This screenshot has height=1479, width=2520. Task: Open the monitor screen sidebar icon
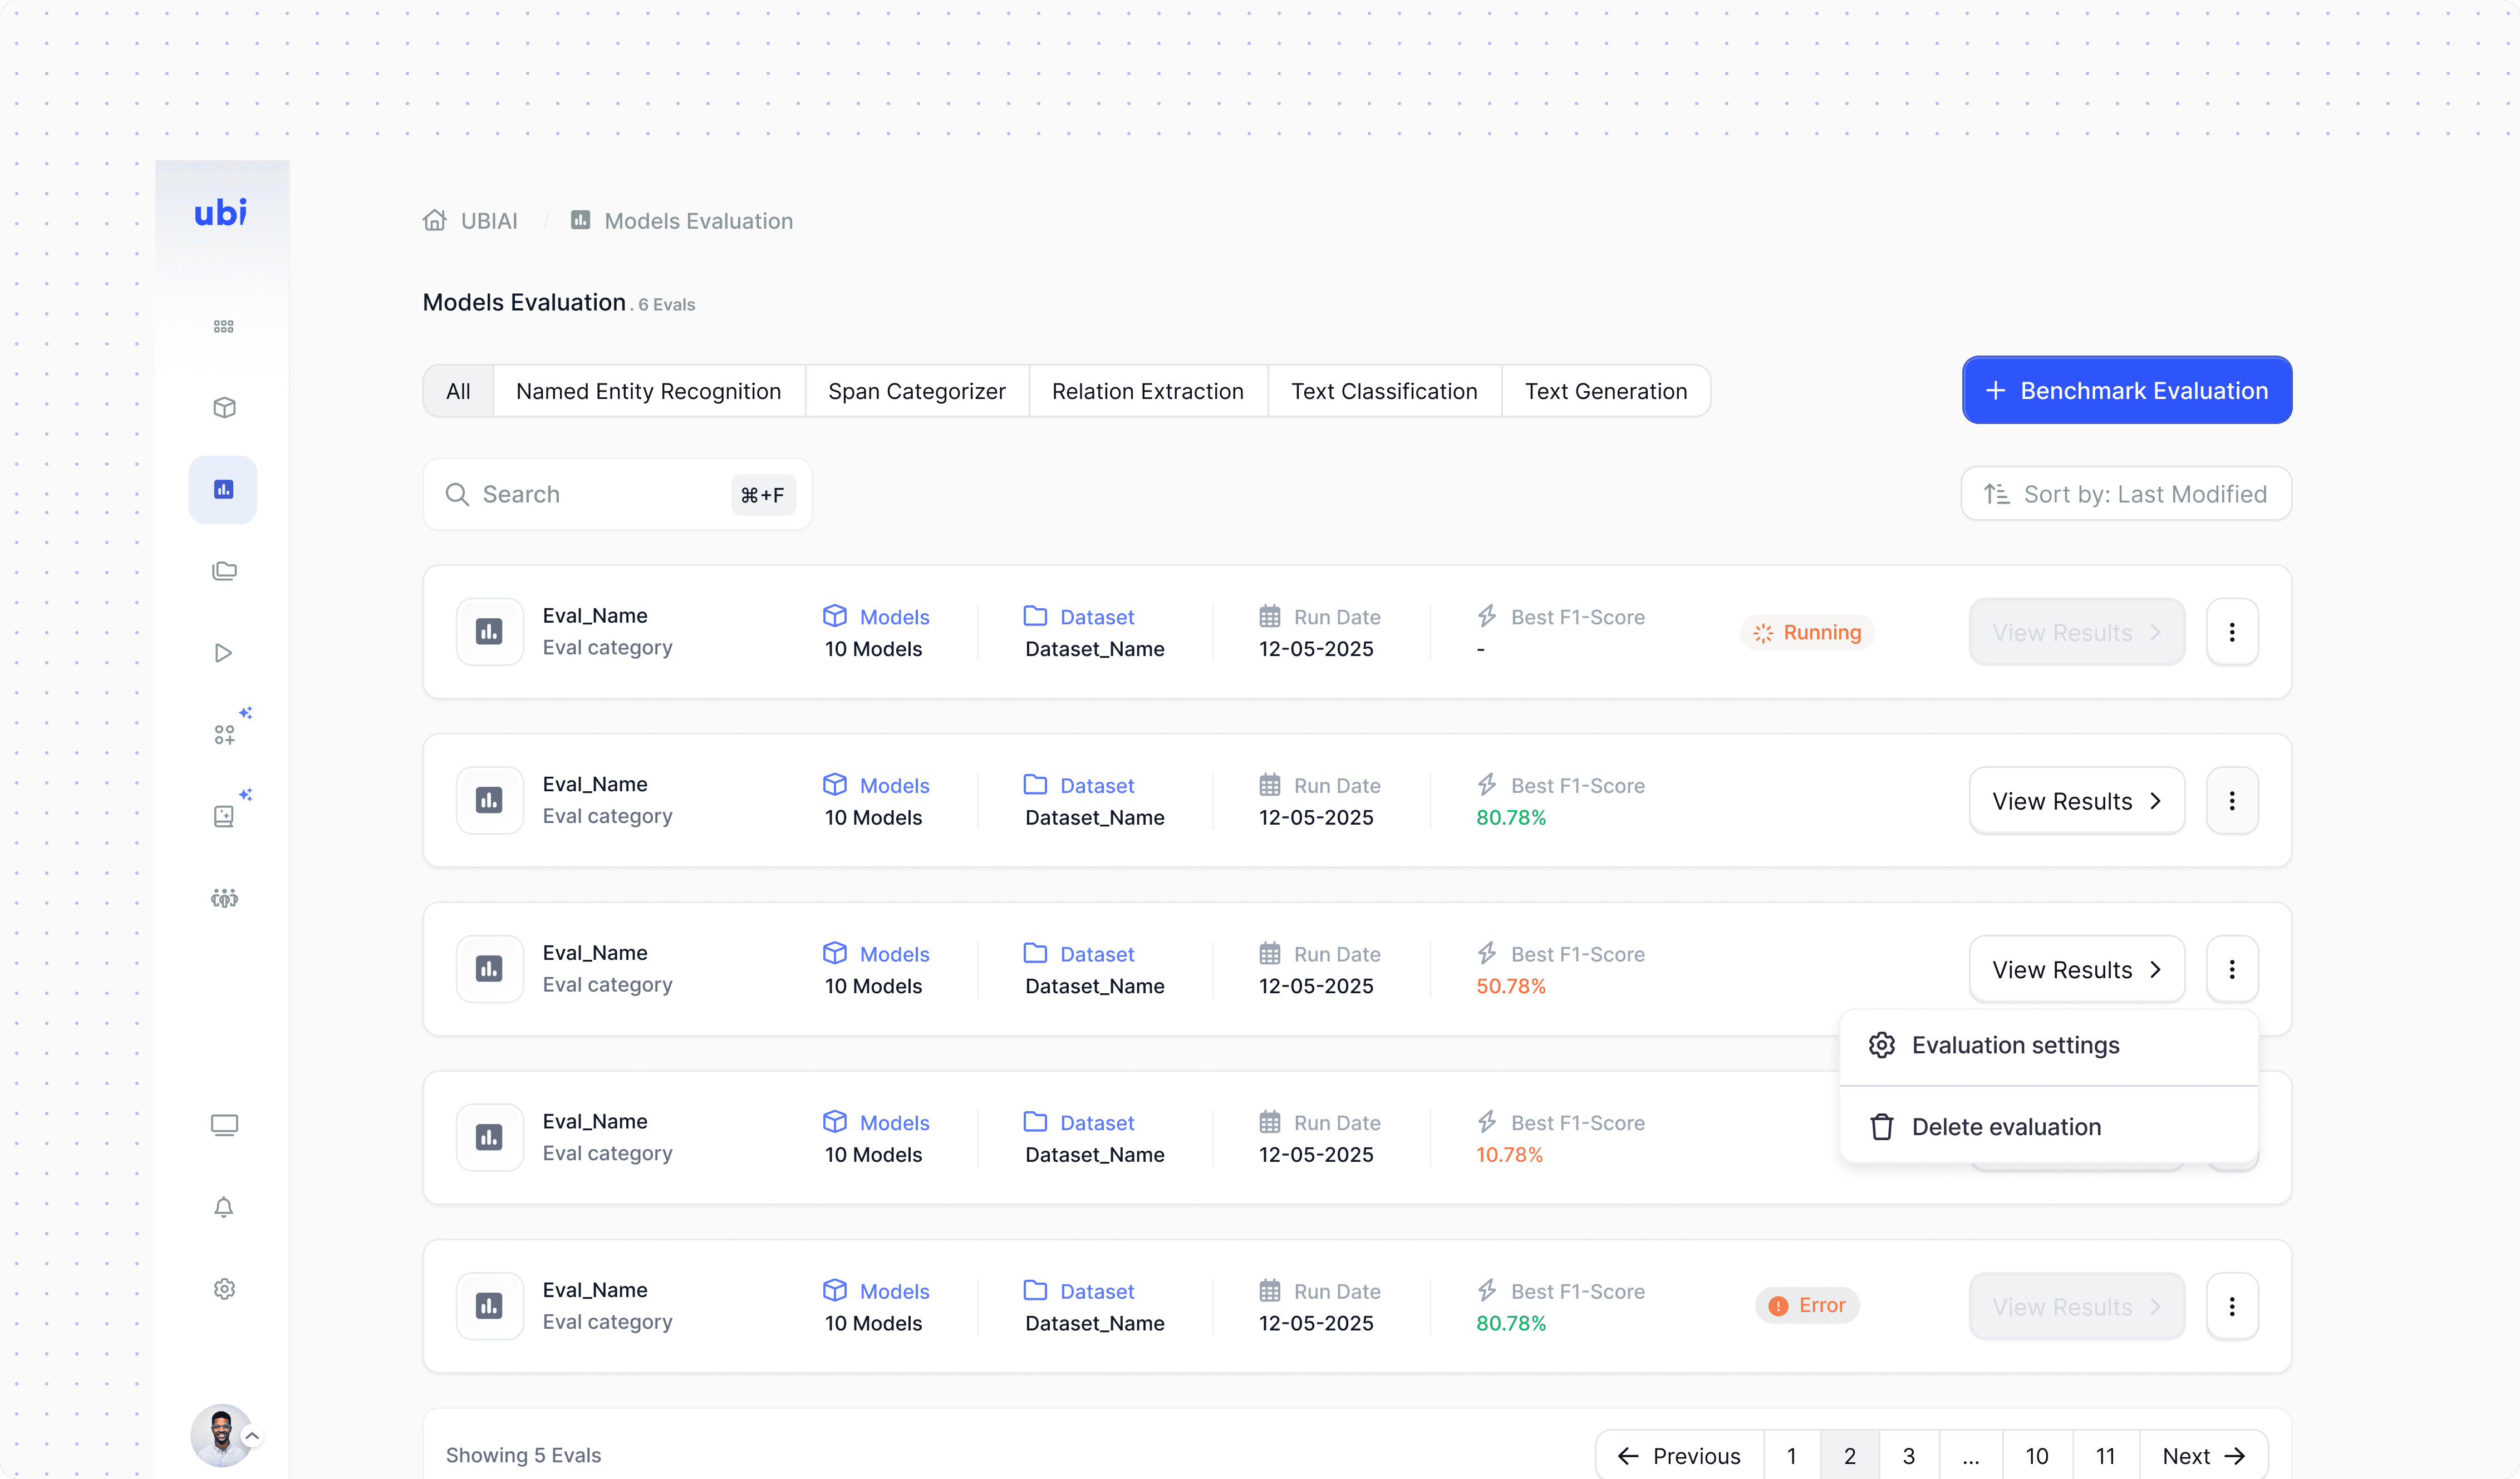click(x=224, y=1125)
